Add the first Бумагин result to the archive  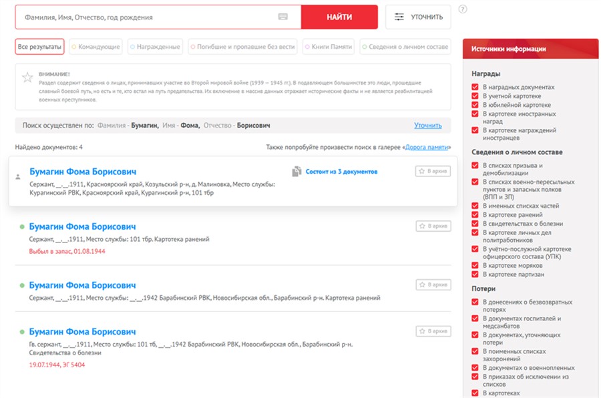(433, 171)
